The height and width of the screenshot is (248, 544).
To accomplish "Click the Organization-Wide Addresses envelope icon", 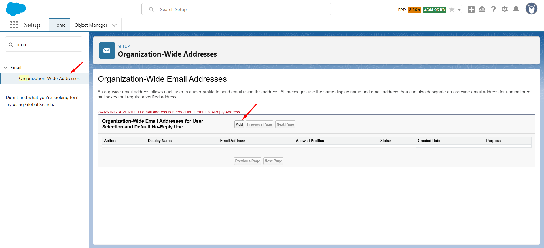I will pyautogui.click(x=107, y=50).
